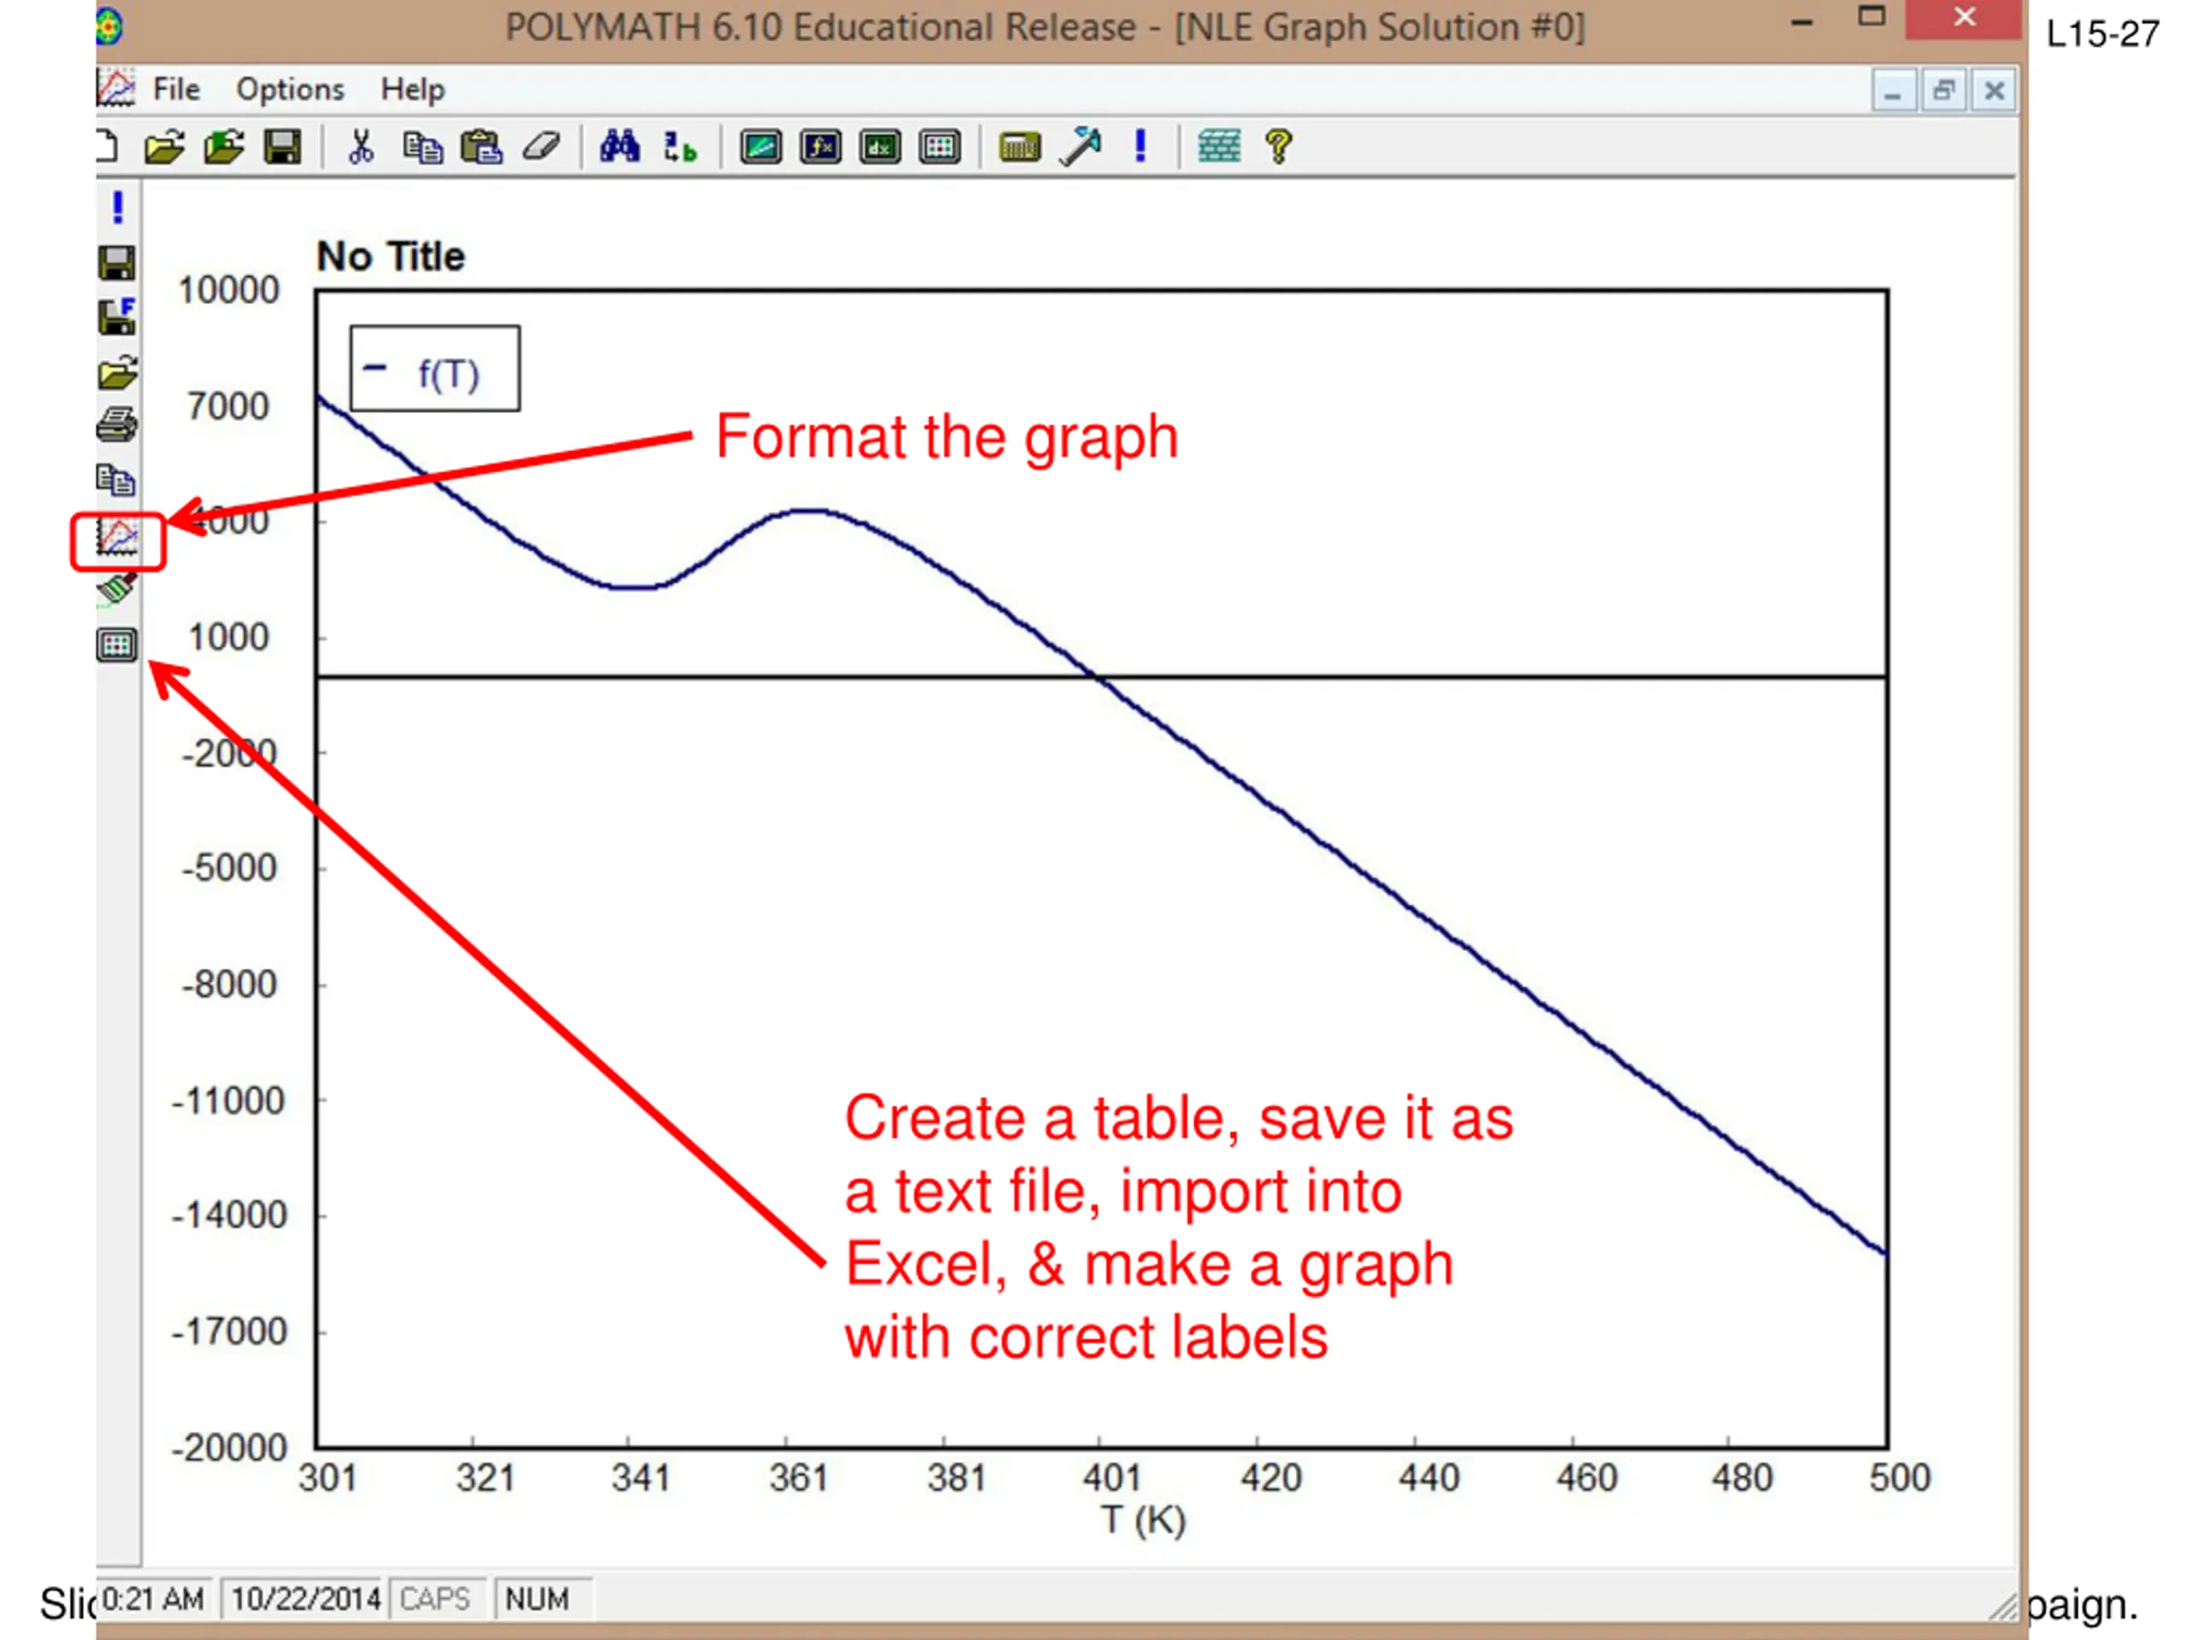The height and width of the screenshot is (1640, 2187).
Task: Click the dx differential equations toolbar icon
Action: coord(880,147)
